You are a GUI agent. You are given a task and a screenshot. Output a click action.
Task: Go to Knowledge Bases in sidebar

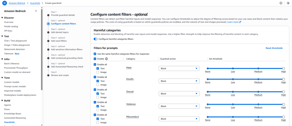tap(13, 113)
